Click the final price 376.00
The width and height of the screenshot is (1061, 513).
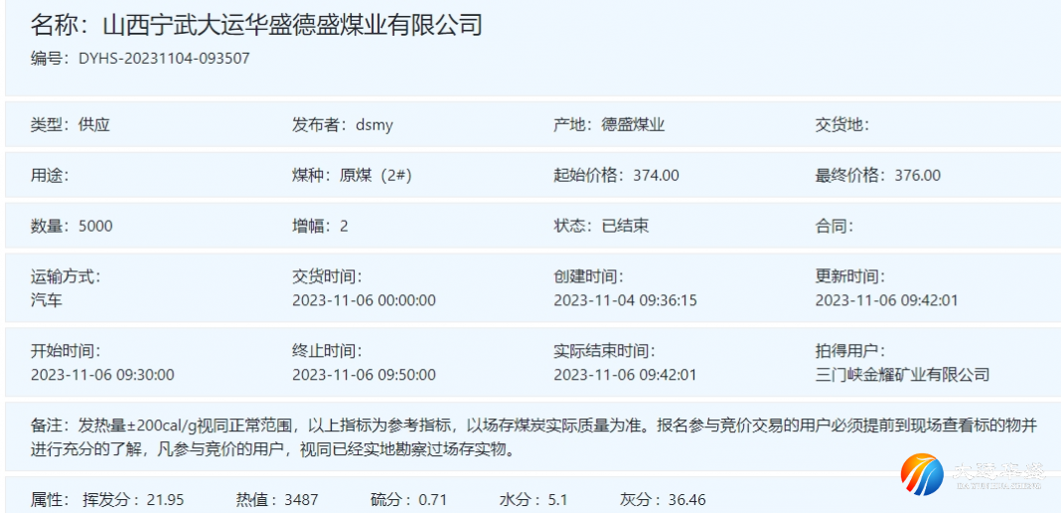[918, 176]
